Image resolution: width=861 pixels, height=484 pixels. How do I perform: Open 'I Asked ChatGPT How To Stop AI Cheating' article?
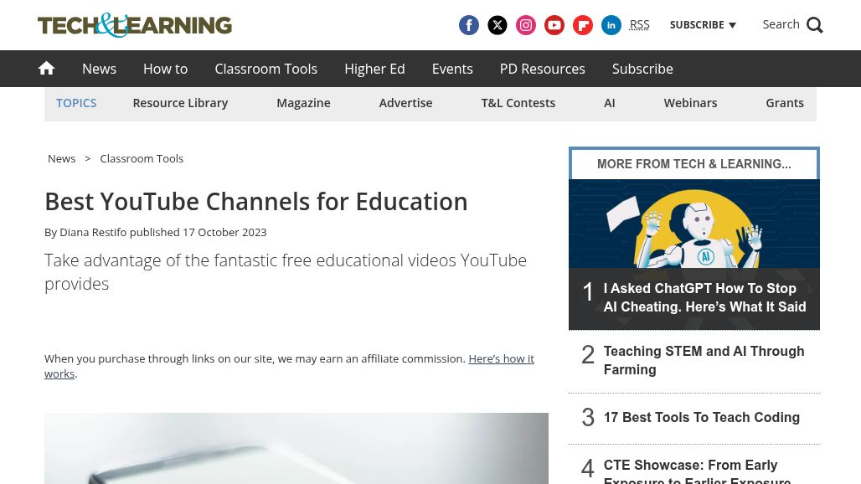[704, 297]
